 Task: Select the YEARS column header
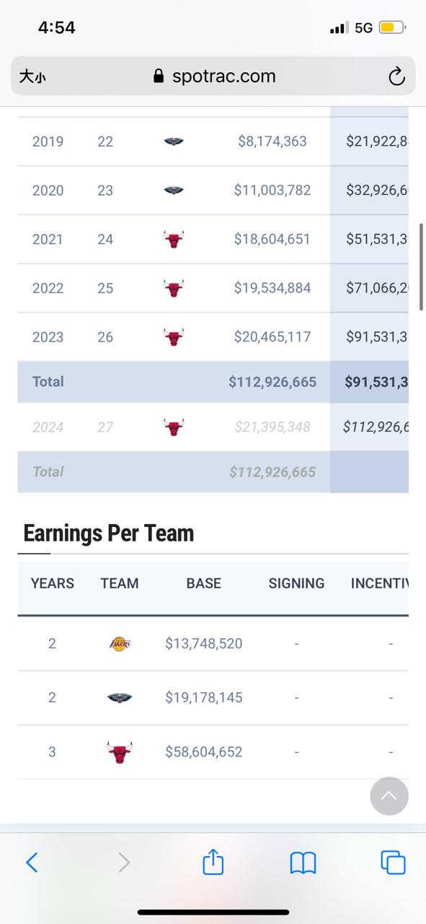pyautogui.click(x=53, y=583)
